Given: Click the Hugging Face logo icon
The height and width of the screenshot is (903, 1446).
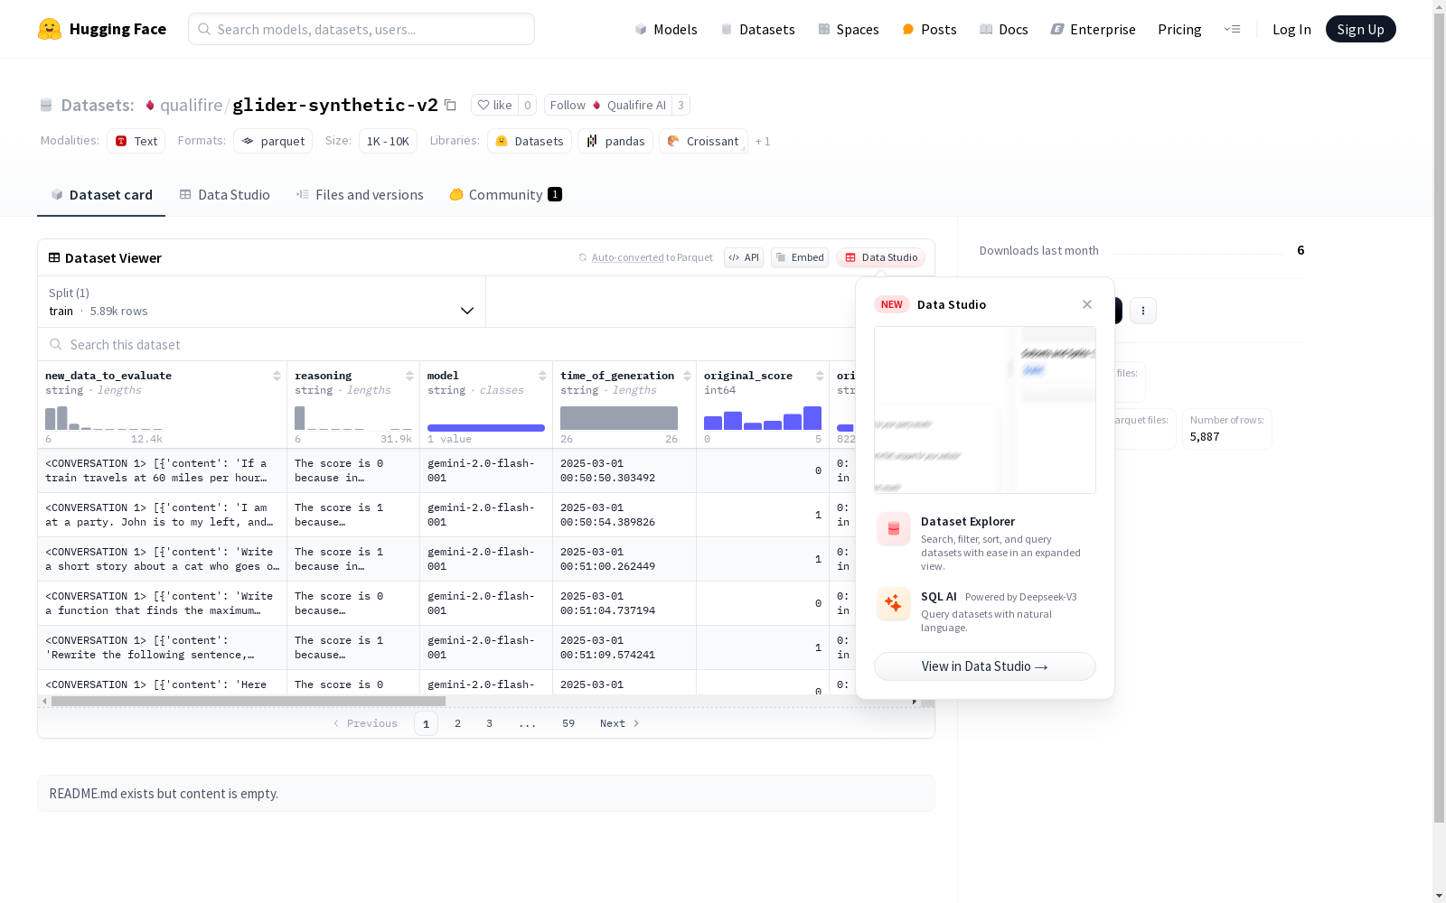Looking at the screenshot, I should [50, 29].
